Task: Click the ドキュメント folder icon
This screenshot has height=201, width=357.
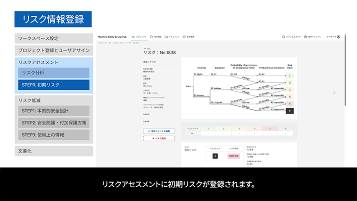Action: [166, 37]
